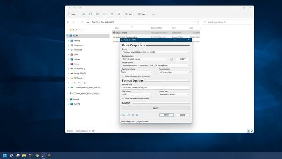The height and width of the screenshot is (159, 282).
Task: Open the See more ellipsis in Explorer
Action: 153,14
